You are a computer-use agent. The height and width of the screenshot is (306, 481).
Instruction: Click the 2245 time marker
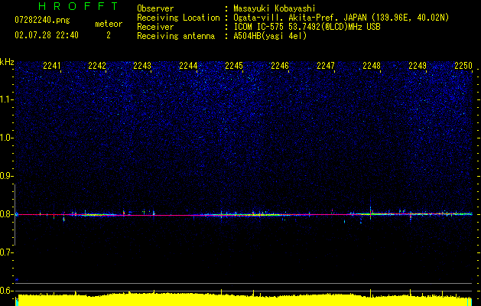click(234, 66)
